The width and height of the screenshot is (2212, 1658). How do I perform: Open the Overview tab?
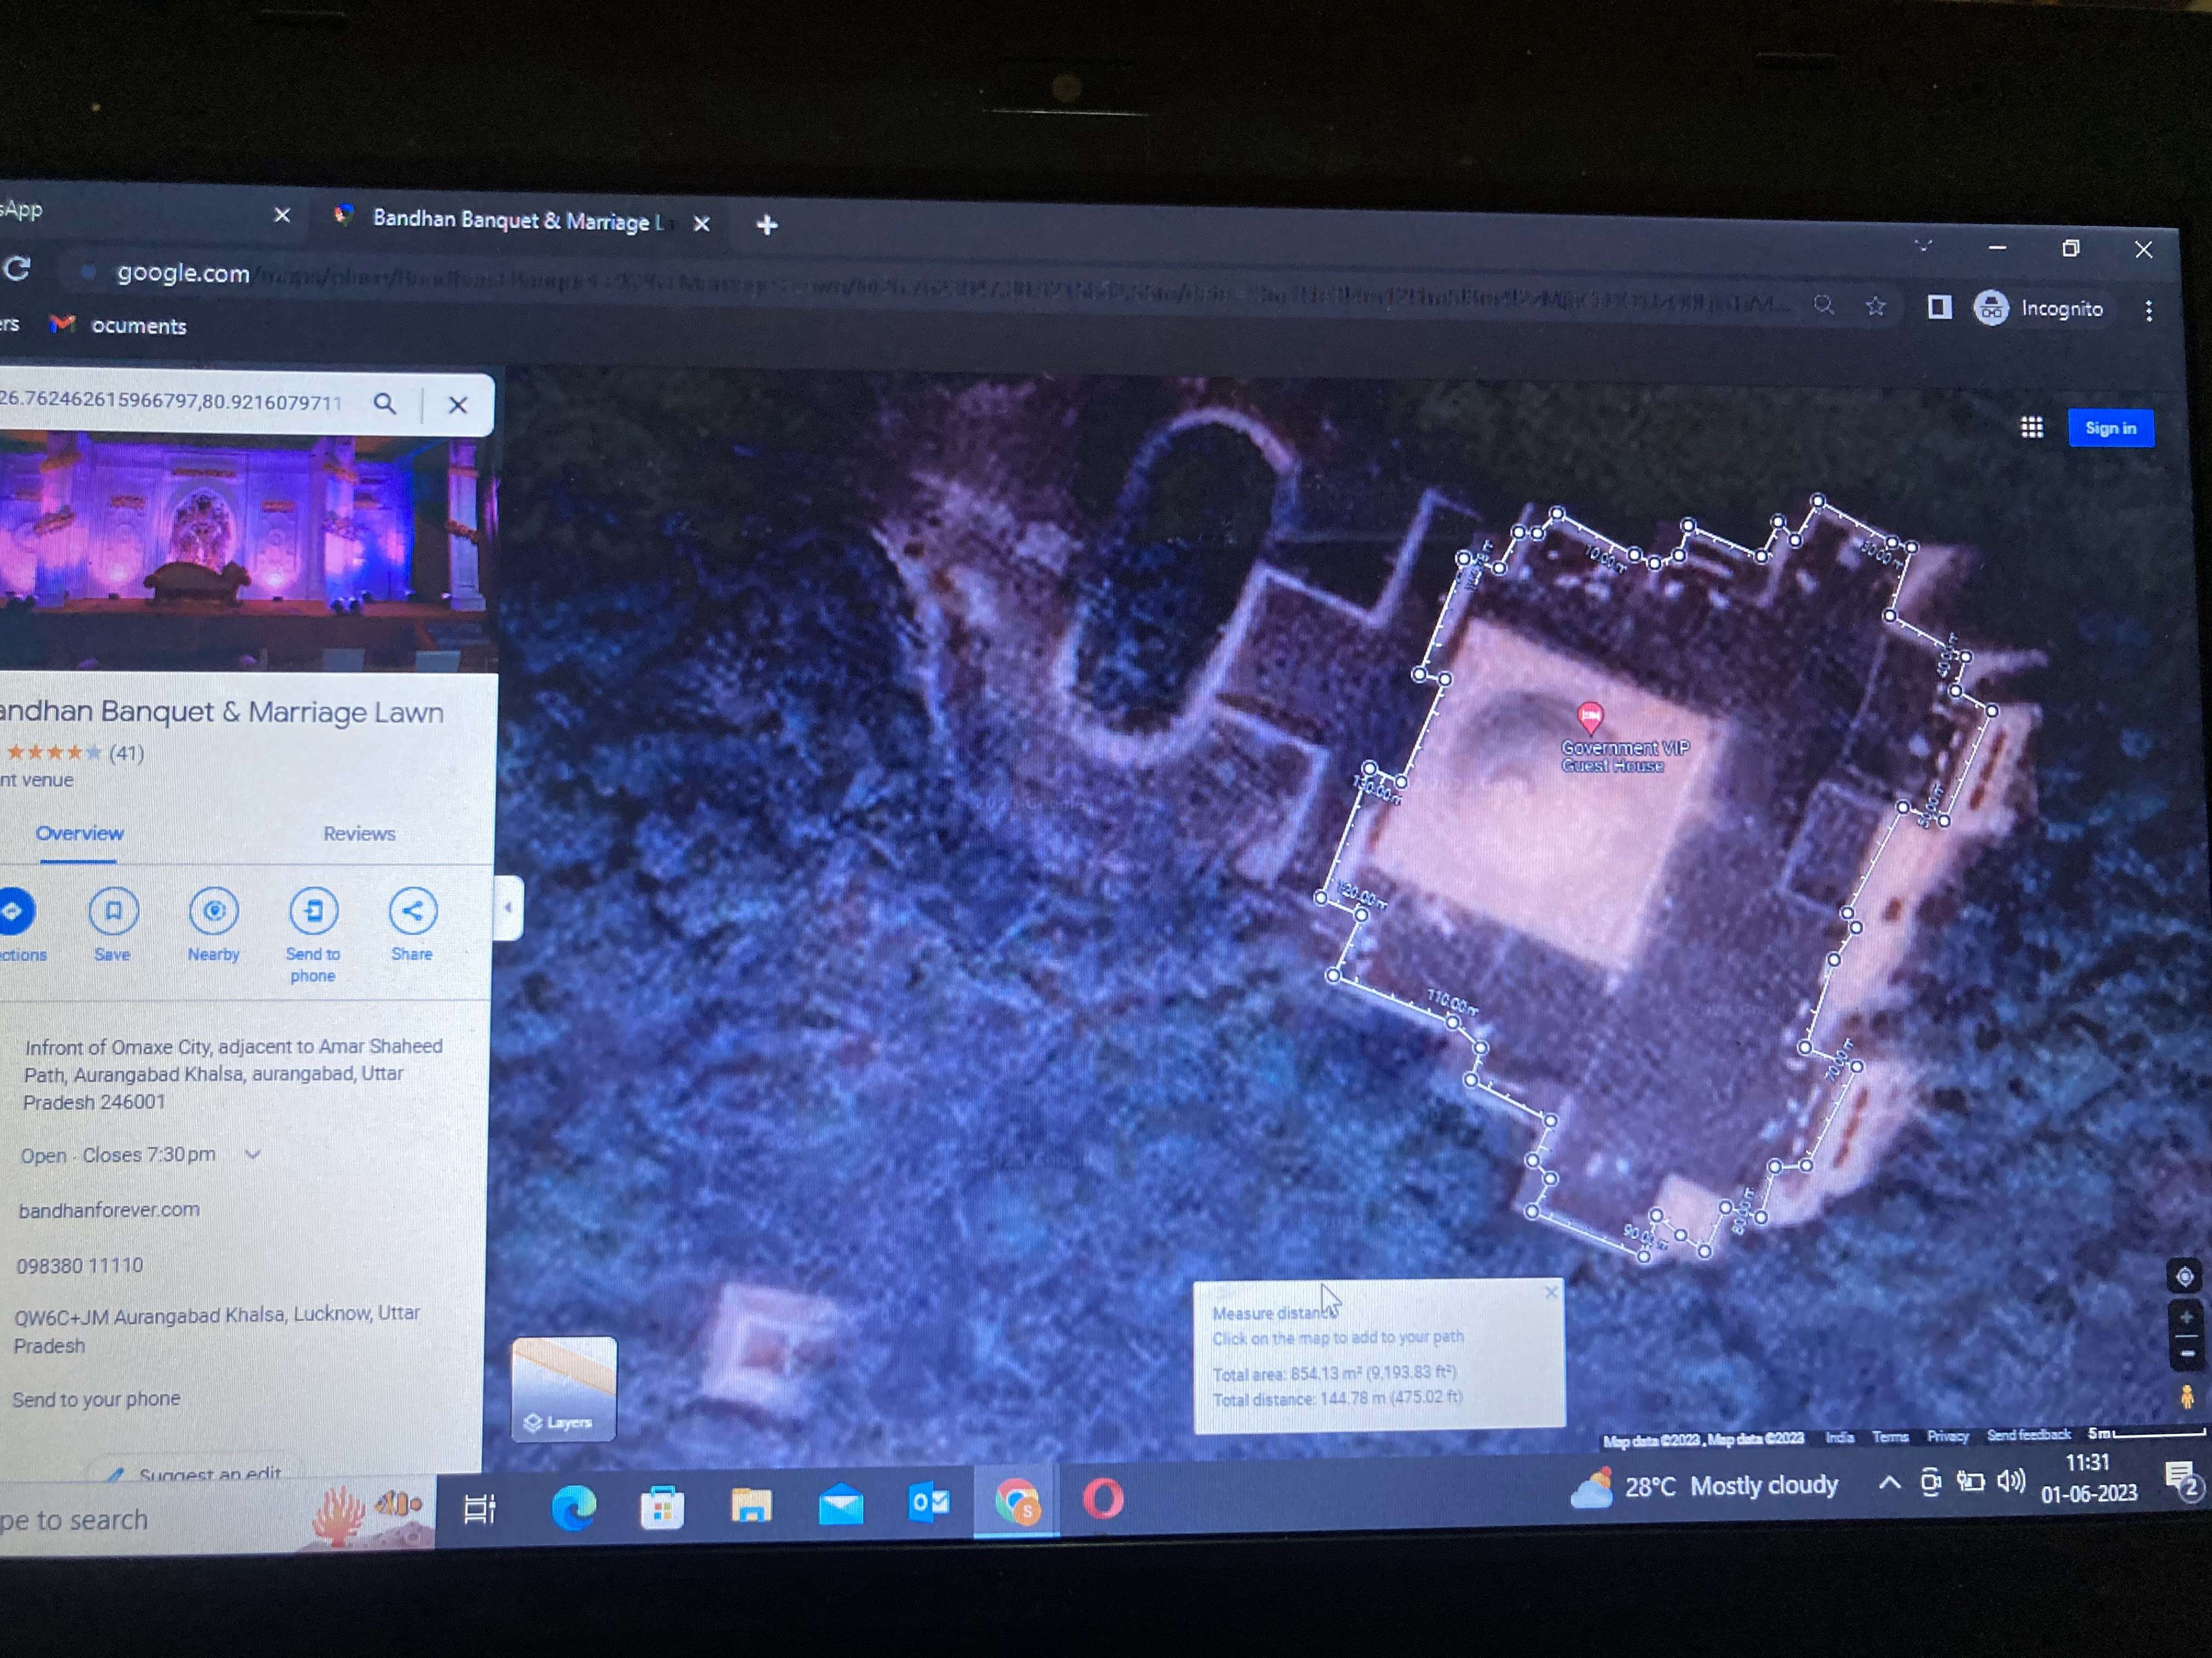click(79, 832)
